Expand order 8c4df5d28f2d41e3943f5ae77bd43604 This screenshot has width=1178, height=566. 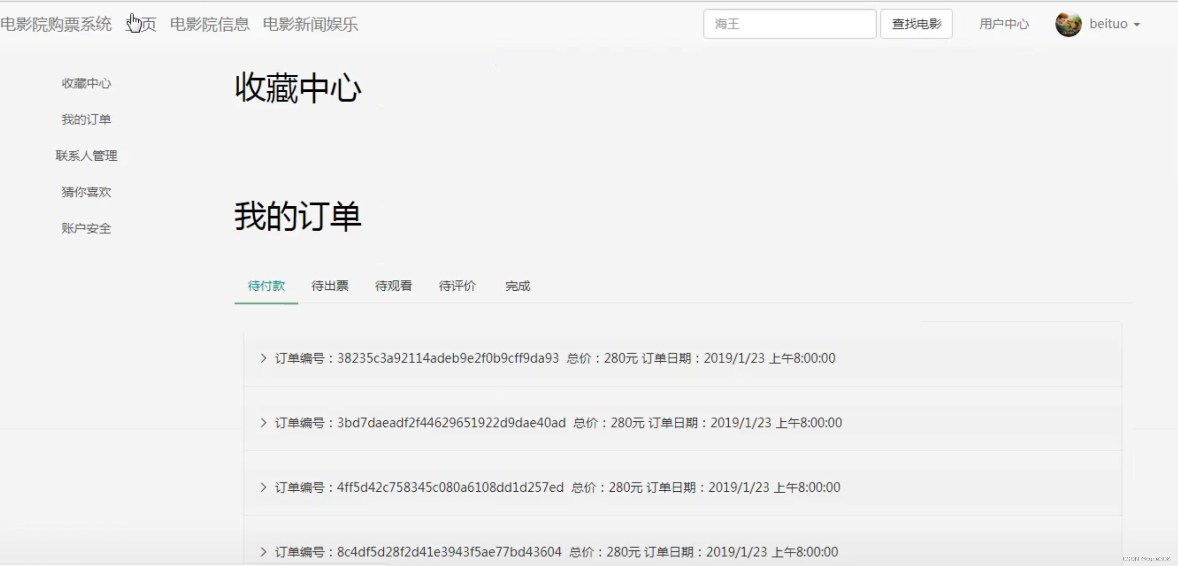263,552
